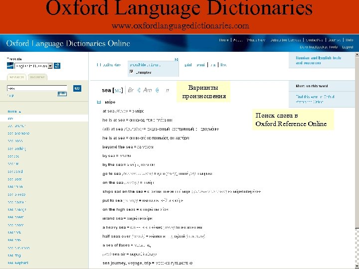Open Help in the top navigation
The width and height of the screenshot is (359, 269).
[350, 40]
